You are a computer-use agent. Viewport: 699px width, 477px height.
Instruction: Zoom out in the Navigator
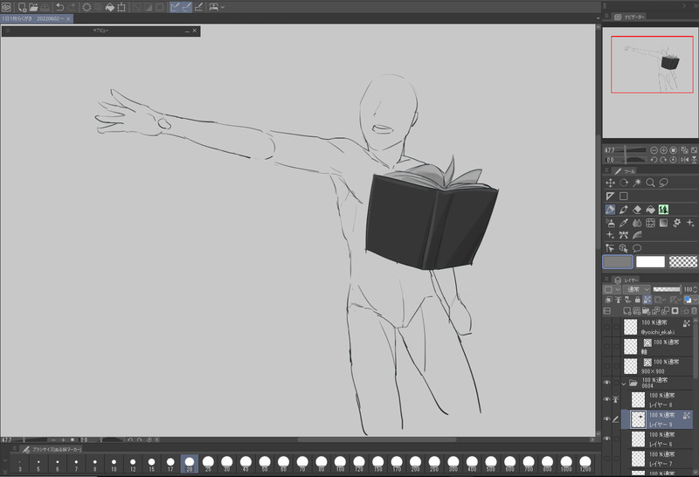654,150
